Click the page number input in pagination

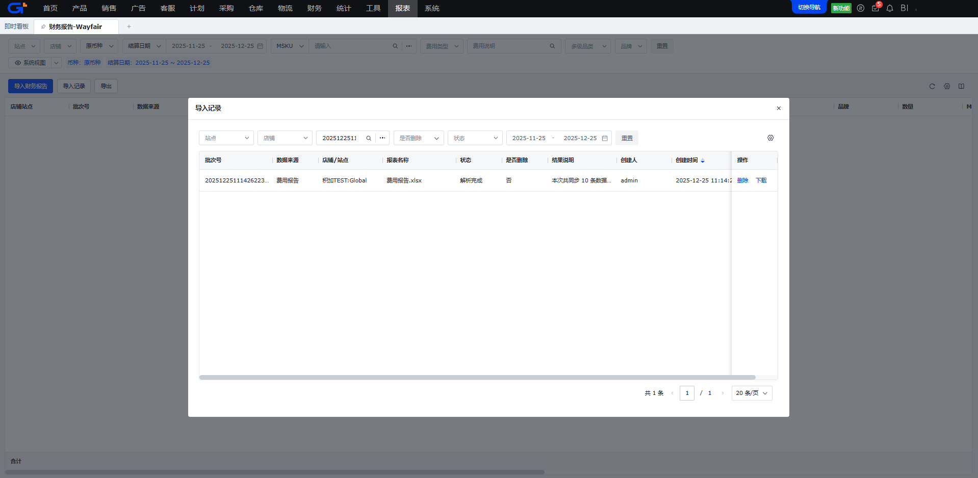tap(687, 393)
